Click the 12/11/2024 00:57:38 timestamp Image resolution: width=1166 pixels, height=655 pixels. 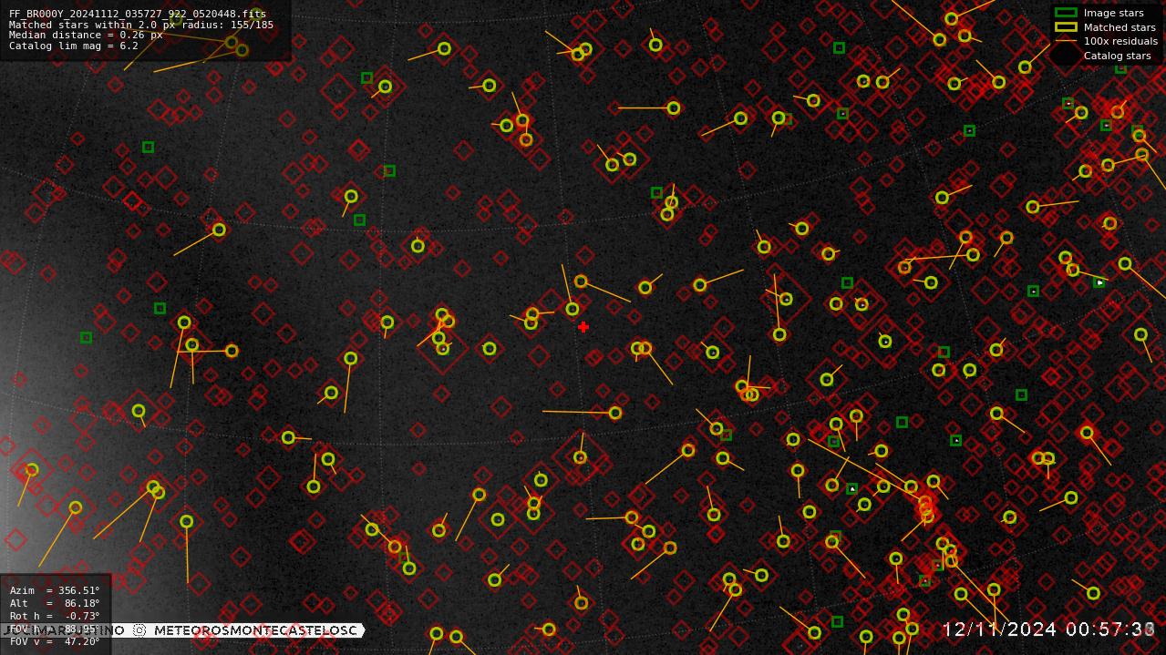pos(1048,629)
